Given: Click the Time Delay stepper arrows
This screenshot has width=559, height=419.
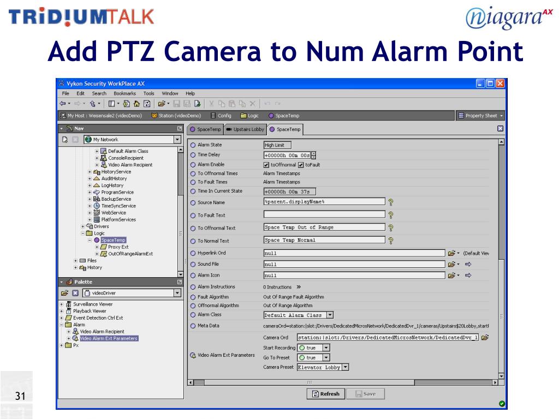Looking at the screenshot, I should point(314,155).
